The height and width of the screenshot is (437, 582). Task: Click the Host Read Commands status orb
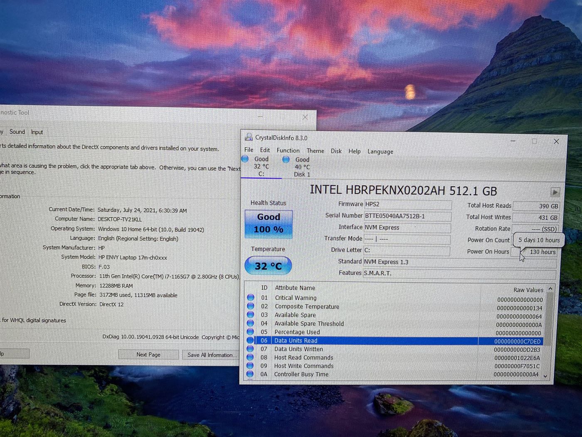pyautogui.click(x=250, y=357)
